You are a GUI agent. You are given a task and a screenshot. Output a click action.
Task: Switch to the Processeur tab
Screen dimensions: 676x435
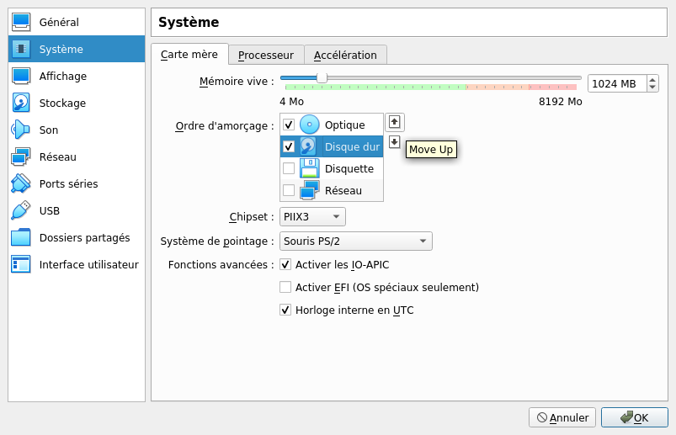coord(265,55)
